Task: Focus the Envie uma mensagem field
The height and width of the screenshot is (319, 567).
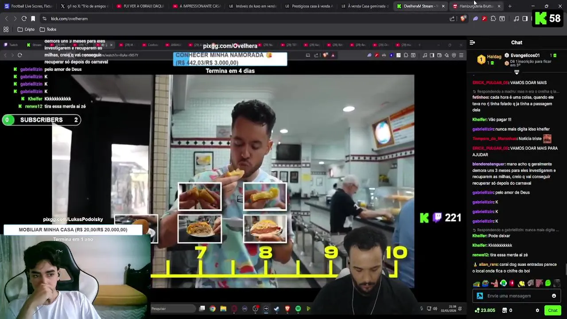Action: pos(517,296)
